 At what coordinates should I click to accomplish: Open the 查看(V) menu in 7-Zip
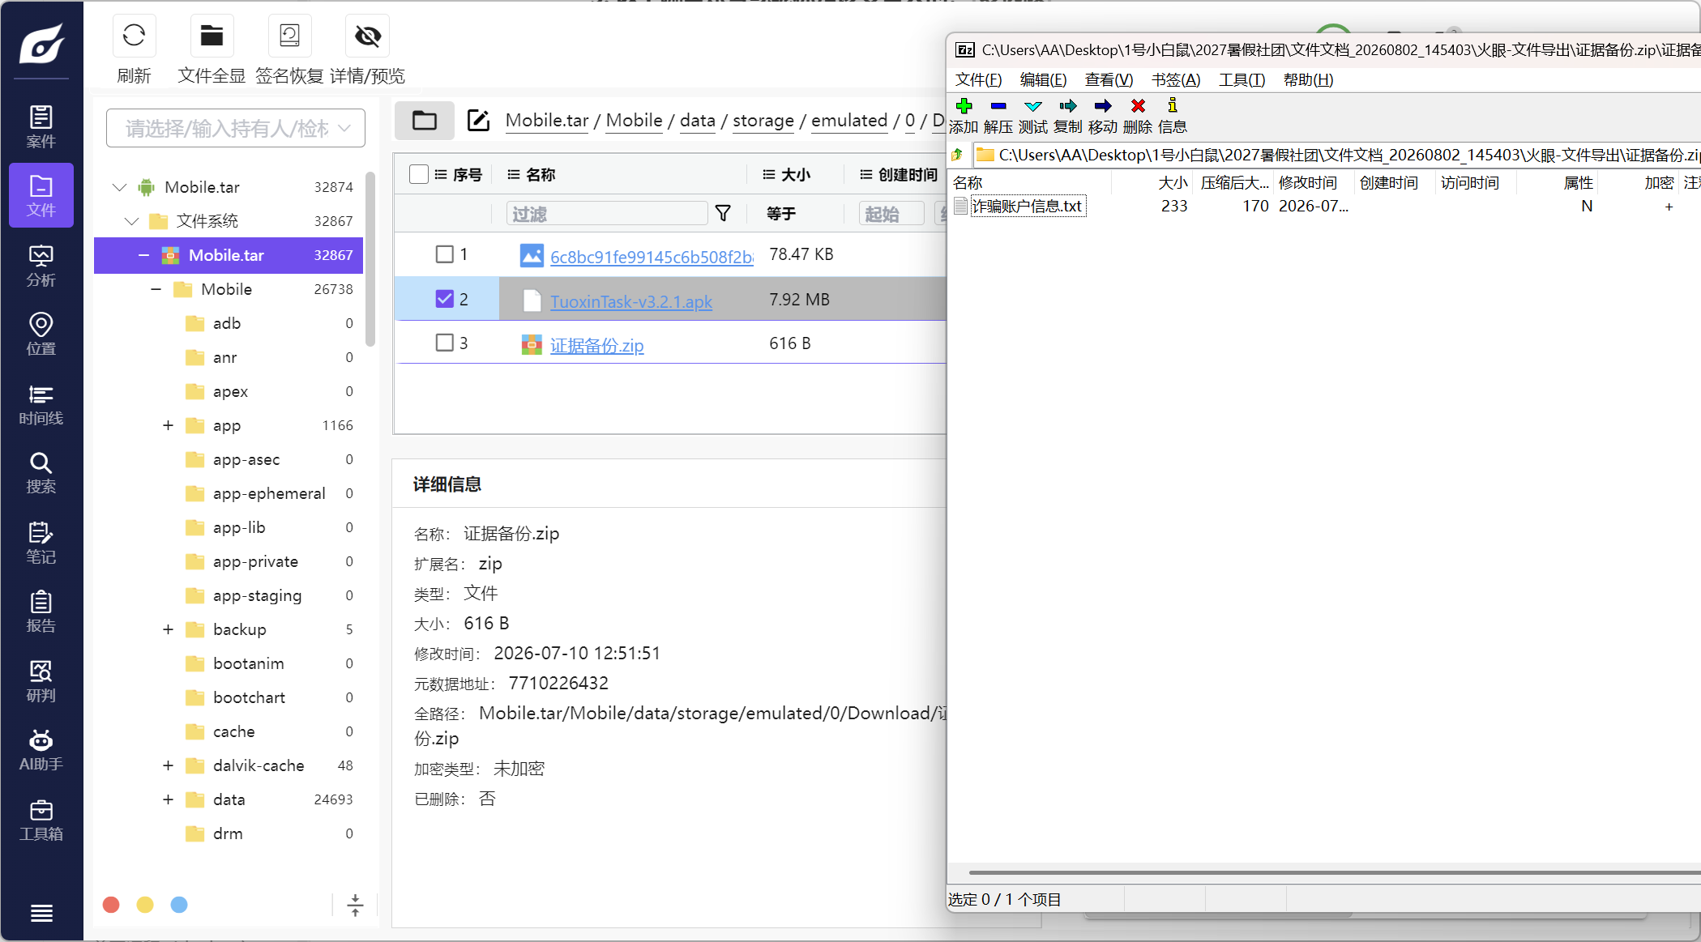[1109, 79]
